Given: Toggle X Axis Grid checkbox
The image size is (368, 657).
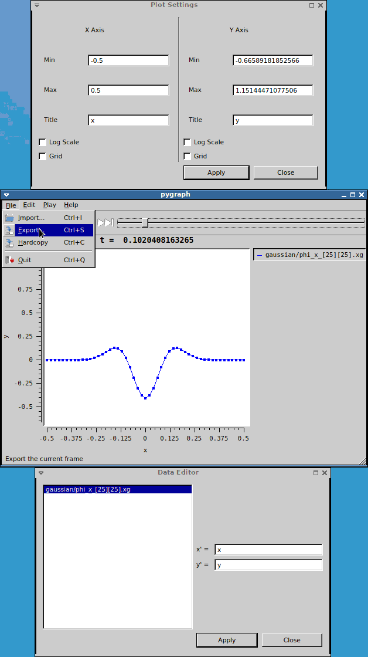Looking at the screenshot, I should coord(42,156).
